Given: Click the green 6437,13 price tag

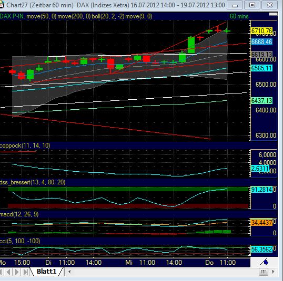Looking at the screenshot, I should [x=262, y=100].
